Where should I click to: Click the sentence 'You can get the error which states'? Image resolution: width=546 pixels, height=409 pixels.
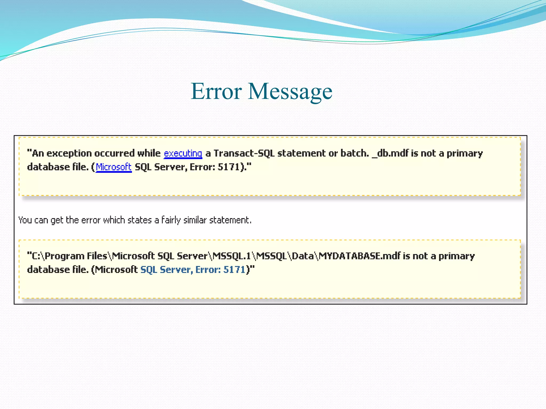(85, 220)
